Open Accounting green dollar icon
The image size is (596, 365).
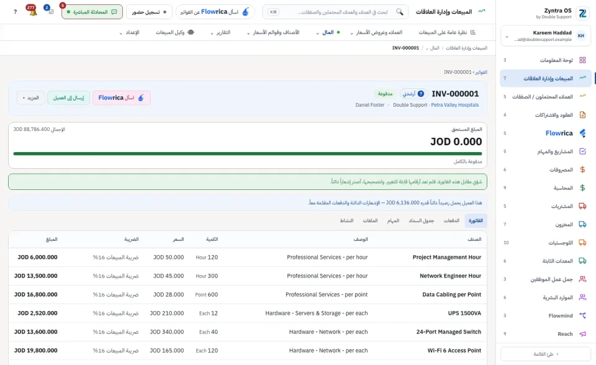coord(582,188)
